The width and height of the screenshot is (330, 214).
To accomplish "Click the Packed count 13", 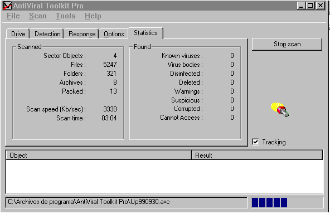I will click(x=113, y=91).
